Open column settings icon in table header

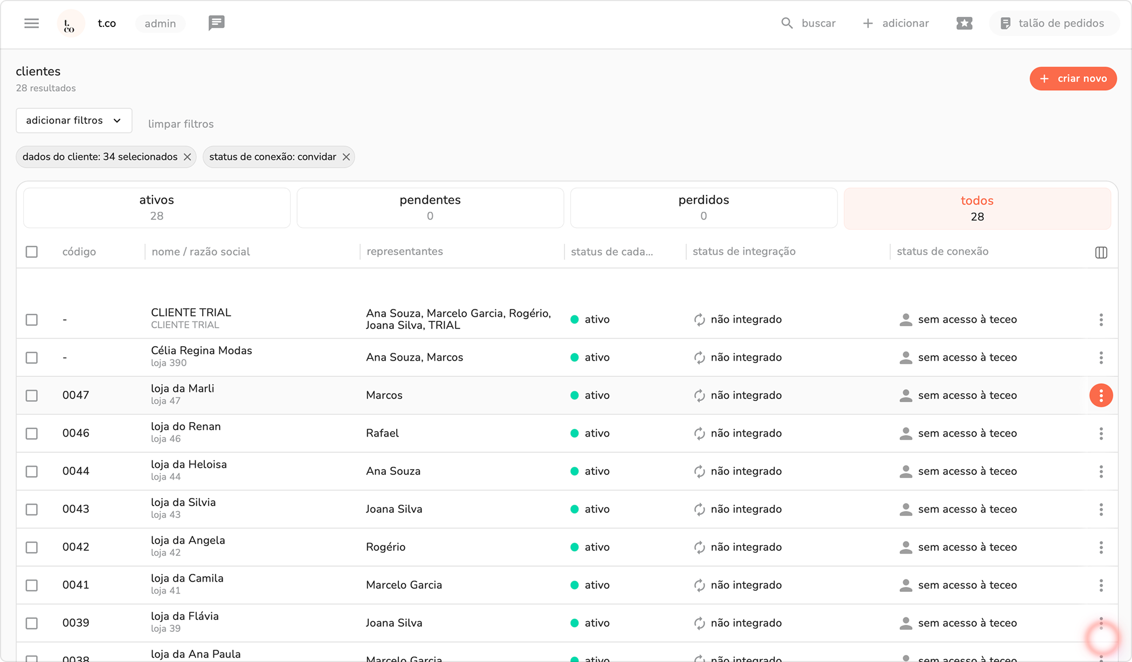coord(1101,252)
